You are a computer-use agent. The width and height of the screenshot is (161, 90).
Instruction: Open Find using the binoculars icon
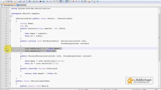(41, 1)
